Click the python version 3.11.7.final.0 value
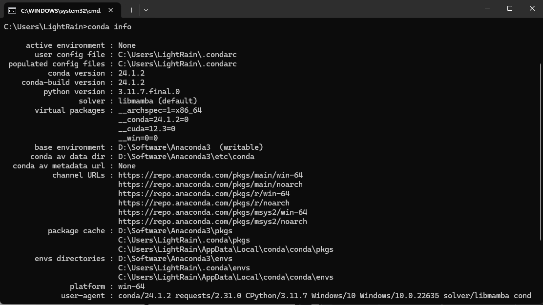543x305 pixels. pos(149,92)
